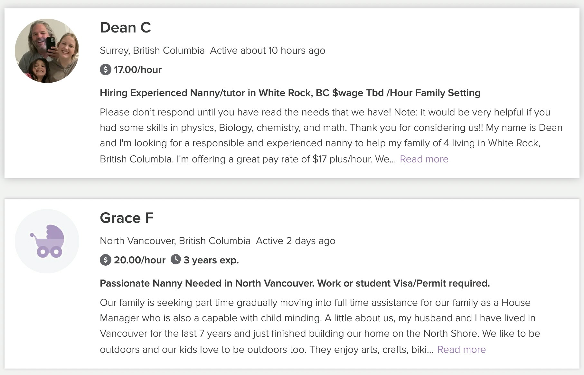Click the 'Active 2 days ago' status
The width and height of the screenshot is (584, 375).
[x=296, y=241]
